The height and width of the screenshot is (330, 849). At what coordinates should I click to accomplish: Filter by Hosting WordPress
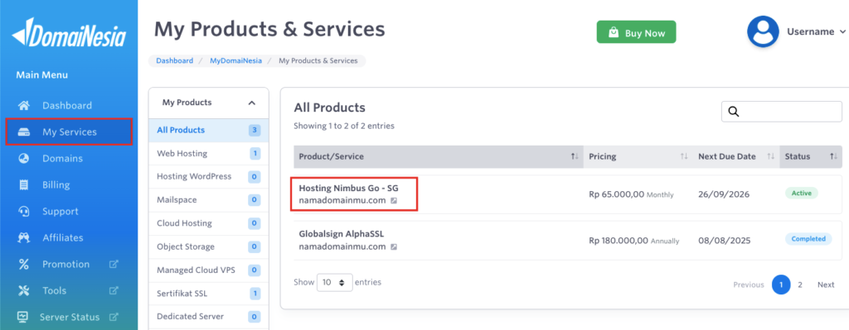point(208,177)
